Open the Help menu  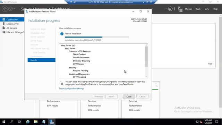pos(215,9)
